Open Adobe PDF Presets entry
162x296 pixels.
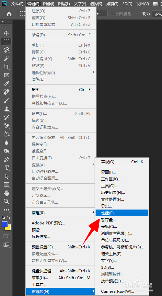[x=61, y=223]
